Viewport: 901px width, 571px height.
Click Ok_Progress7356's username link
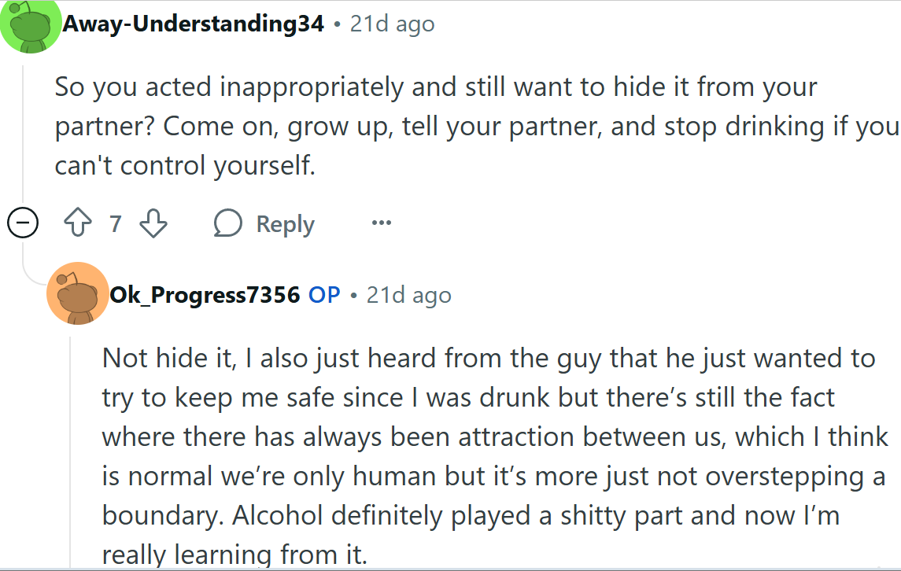click(205, 294)
